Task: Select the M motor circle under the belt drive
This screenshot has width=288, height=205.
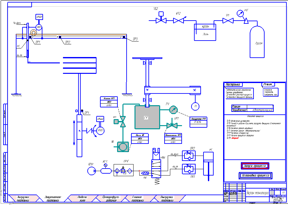Action: [195, 106]
